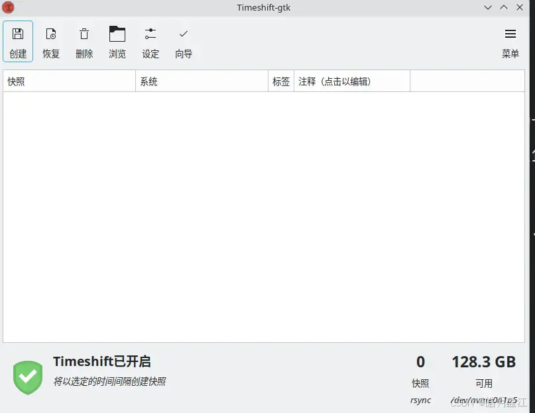Click the green shield status icon
This screenshot has height=413, width=535.
[28, 377]
